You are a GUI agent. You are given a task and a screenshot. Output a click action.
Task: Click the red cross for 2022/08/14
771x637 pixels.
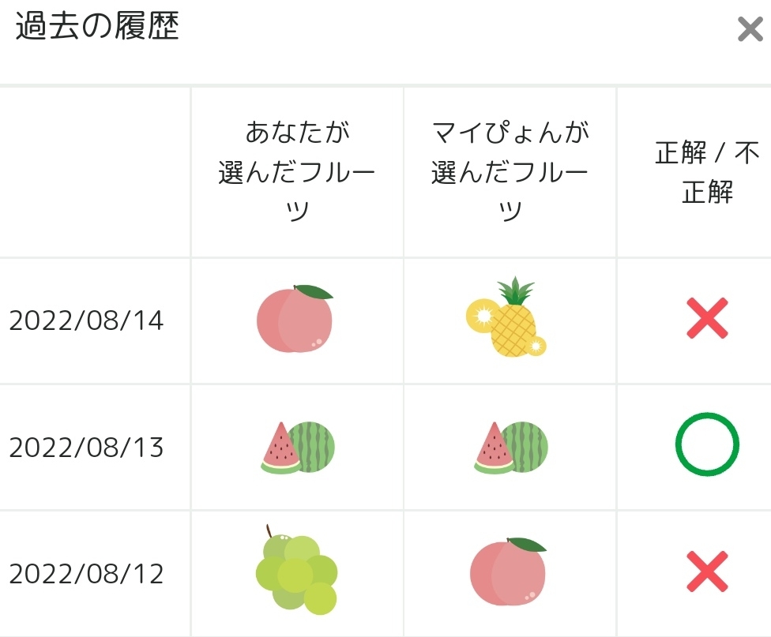[707, 319]
